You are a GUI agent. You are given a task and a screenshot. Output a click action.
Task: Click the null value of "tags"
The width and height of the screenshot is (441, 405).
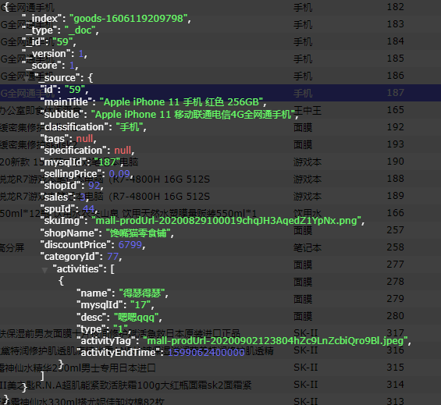[84, 139]
